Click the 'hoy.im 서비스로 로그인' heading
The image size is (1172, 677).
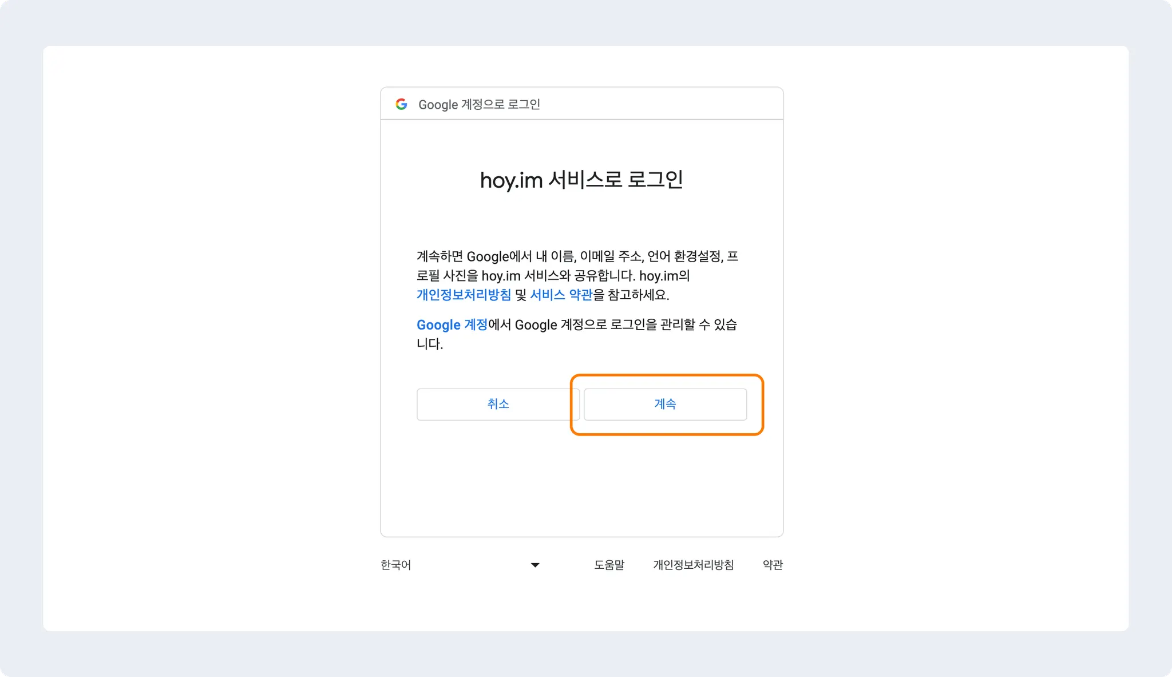pos(581,180)
